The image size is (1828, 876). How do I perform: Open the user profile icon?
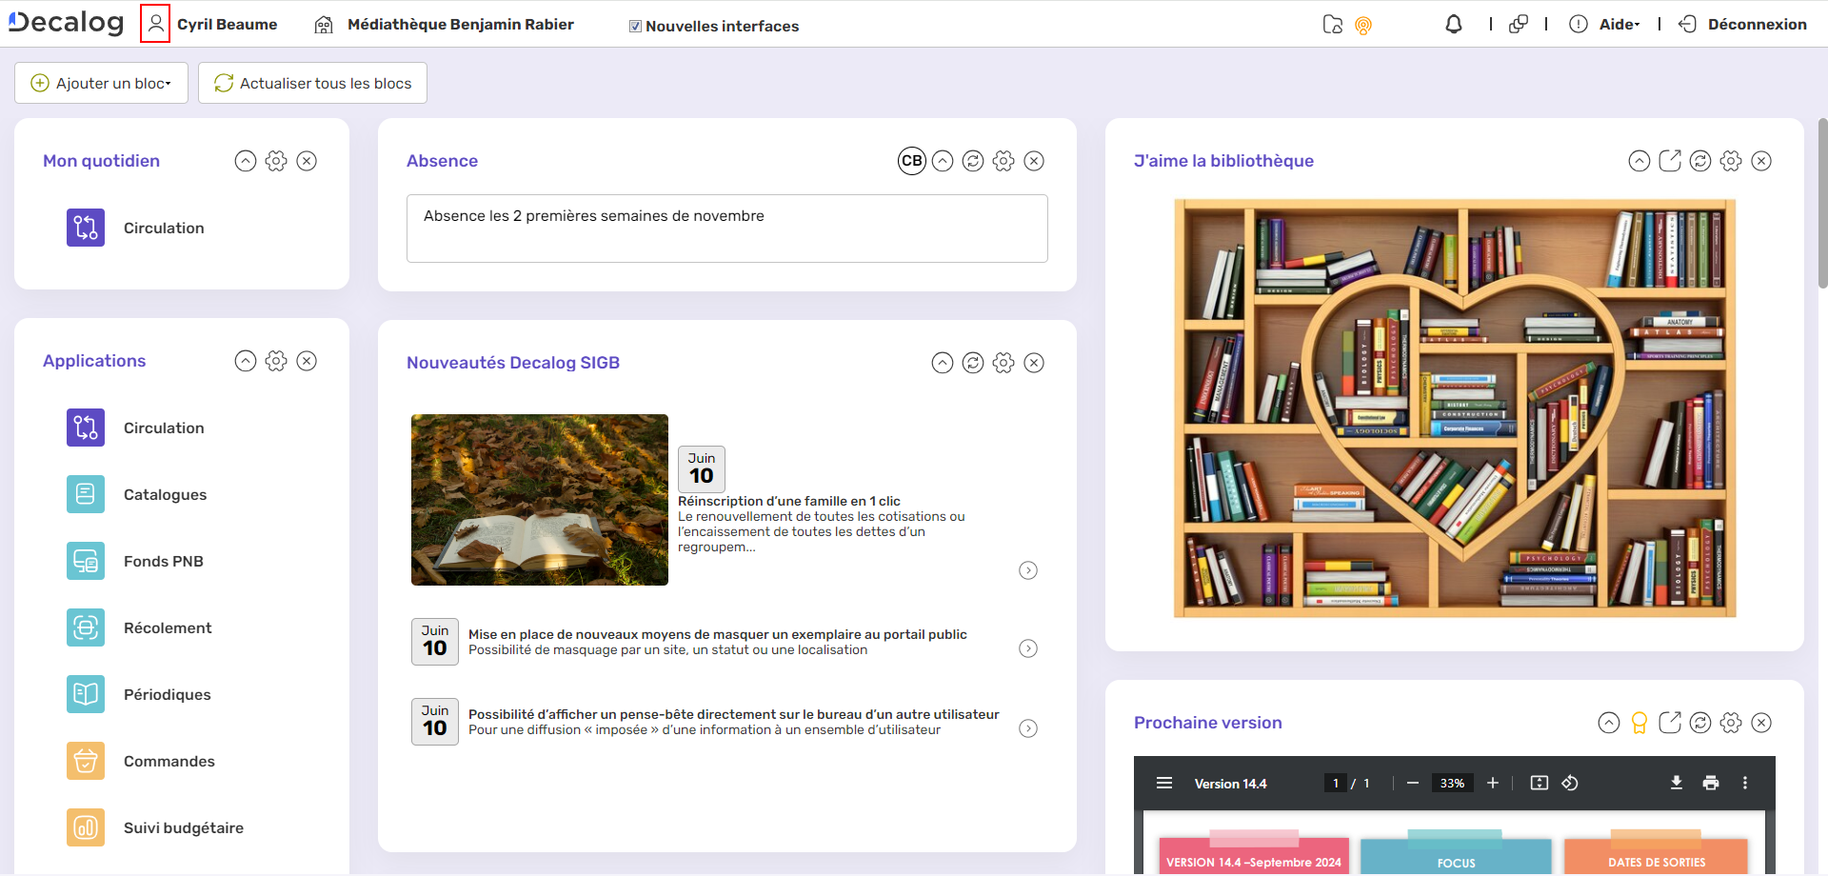point(155,24)
